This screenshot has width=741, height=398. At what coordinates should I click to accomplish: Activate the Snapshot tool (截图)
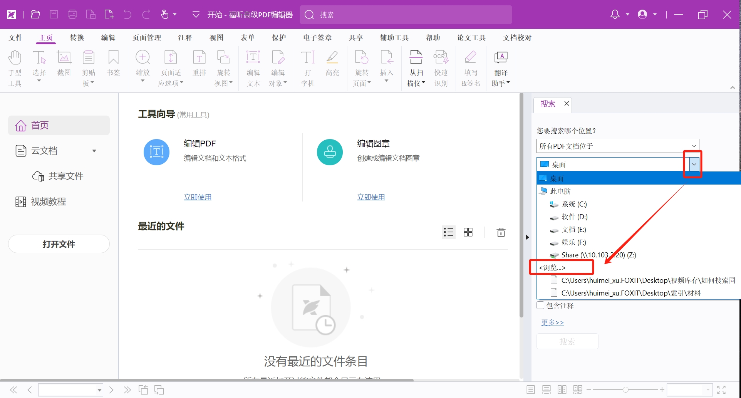pos(64,64)
